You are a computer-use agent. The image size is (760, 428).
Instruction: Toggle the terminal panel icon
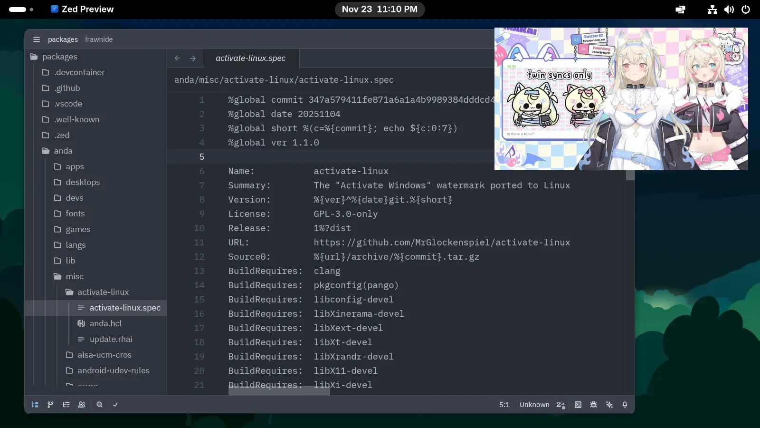point(578,405)
